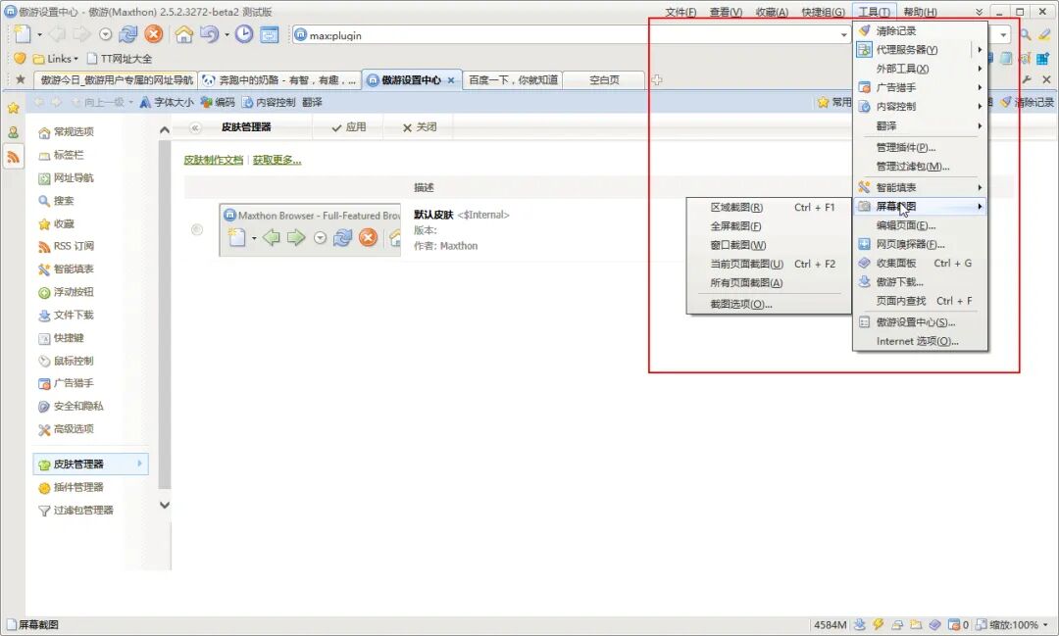This screenshot has height=636, width=1059.
Task: Expand the New page button dropdown arrow
Action: pos(39,34)
